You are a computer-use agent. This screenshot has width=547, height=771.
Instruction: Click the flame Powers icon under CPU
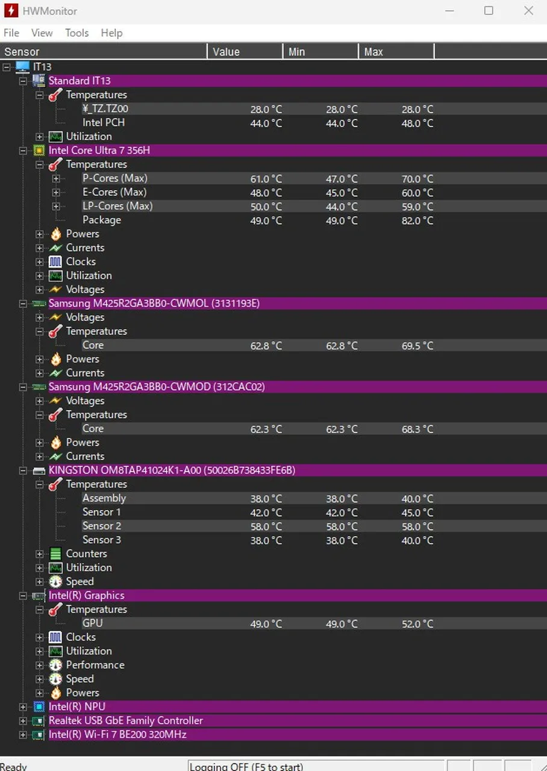55,234
